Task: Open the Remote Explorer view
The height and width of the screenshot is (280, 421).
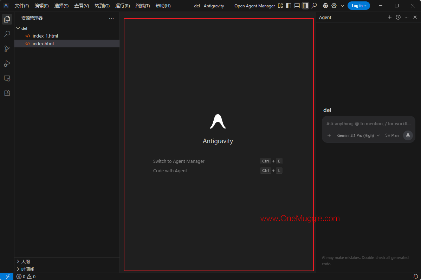Action: point(7,78)
